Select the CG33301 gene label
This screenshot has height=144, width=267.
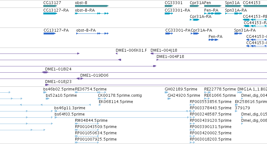(x=174, y=3)
